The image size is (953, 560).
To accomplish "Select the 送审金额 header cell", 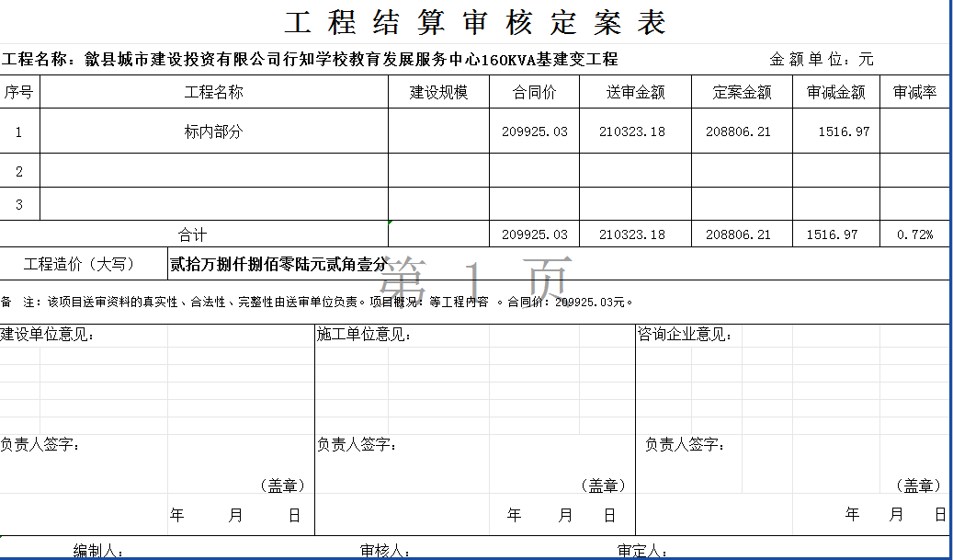I will [x=635, y=92].
